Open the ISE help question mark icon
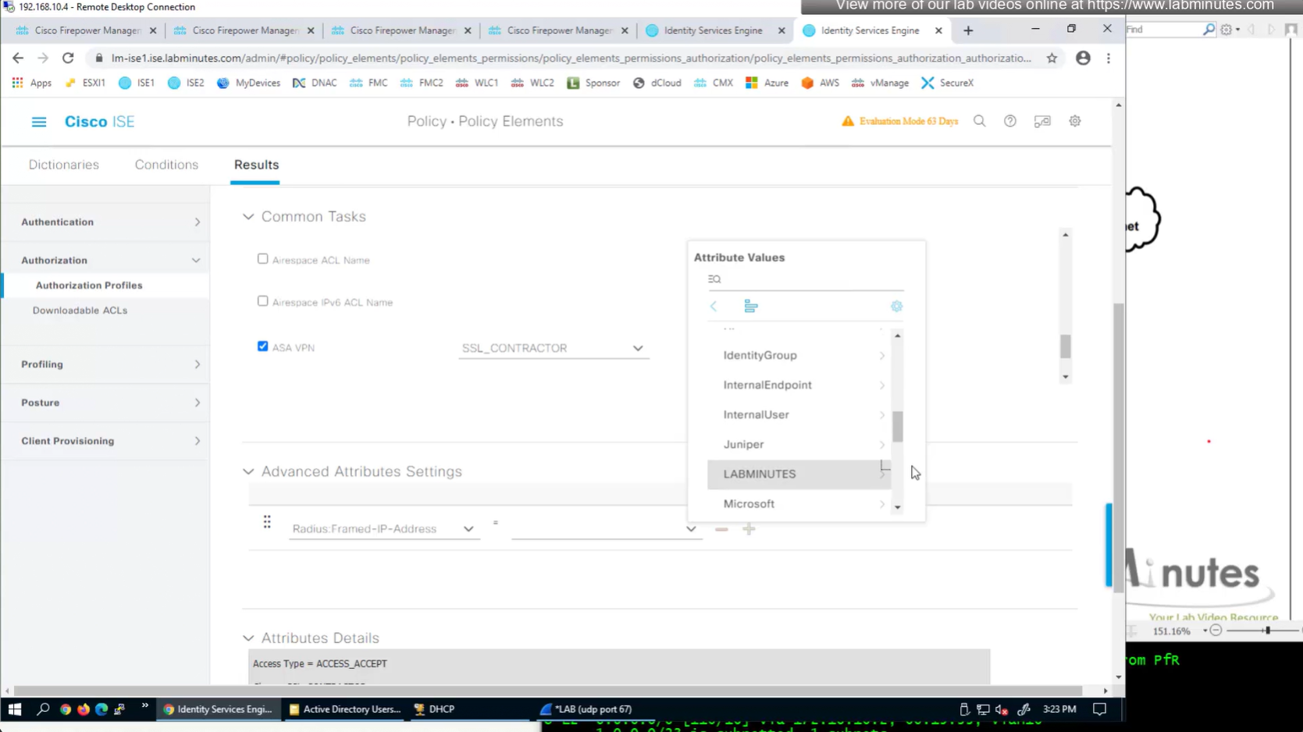 (x=1009, y=122)
